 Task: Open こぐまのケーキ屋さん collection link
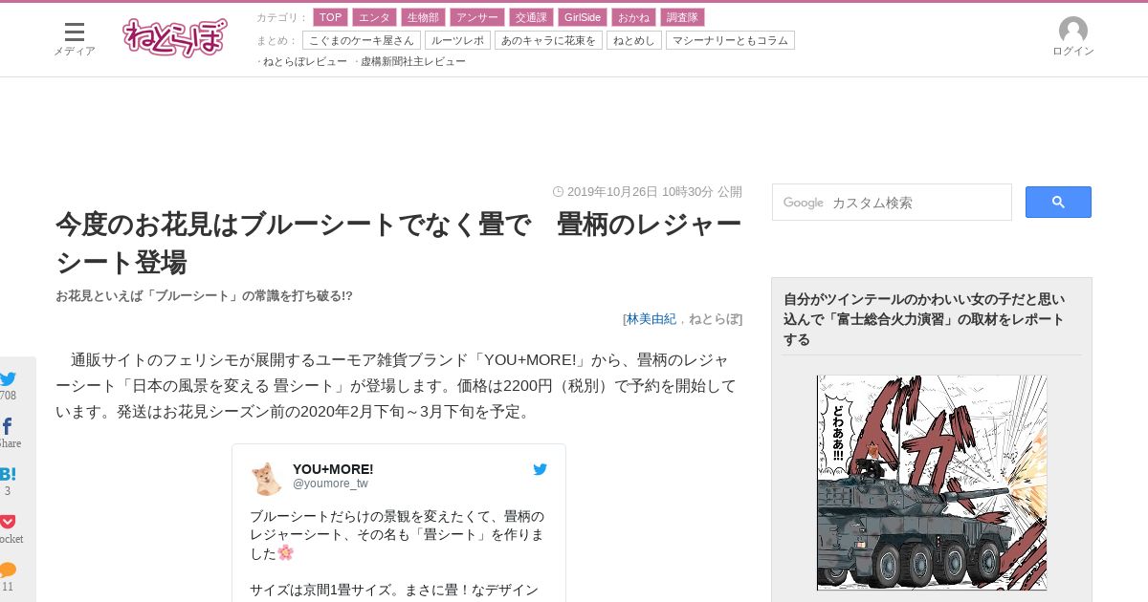click(362, 40)
